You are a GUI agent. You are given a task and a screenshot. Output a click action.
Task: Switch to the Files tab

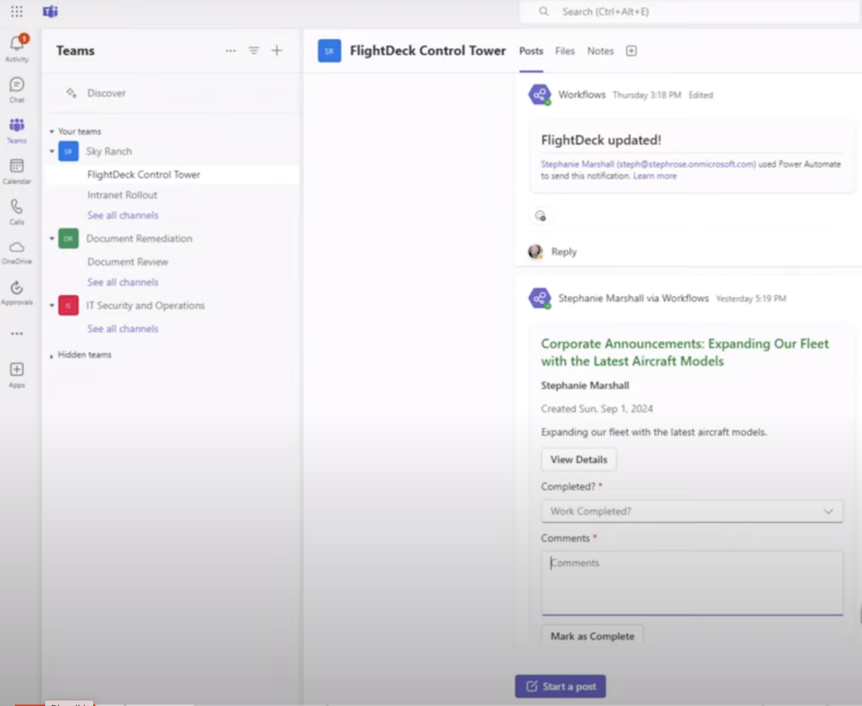point(564,51)
